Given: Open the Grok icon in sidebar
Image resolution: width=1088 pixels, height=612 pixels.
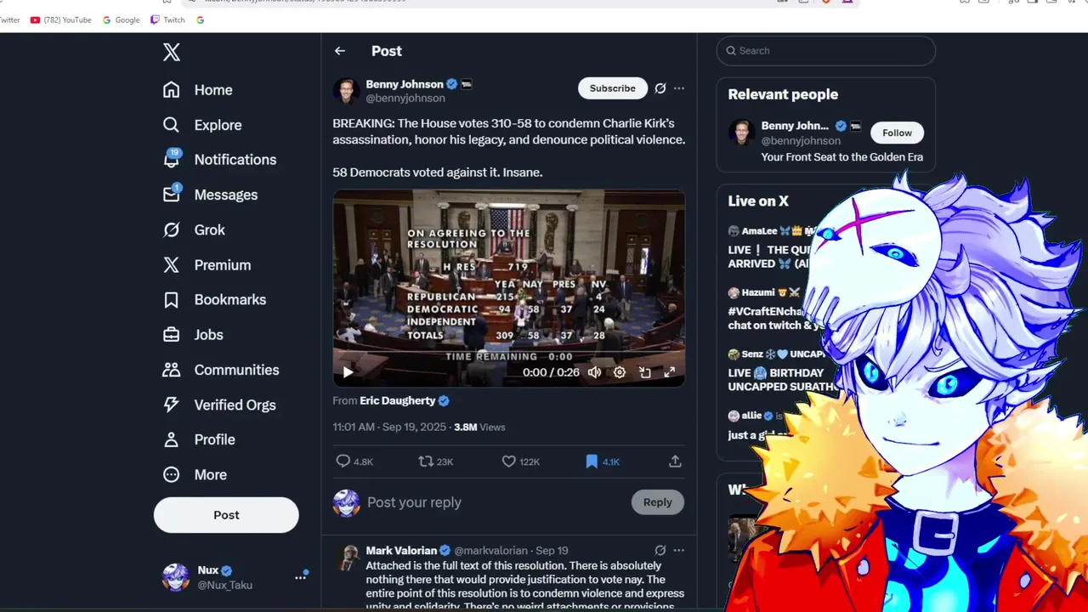Looking at the screenshot, I should (172, 229).
